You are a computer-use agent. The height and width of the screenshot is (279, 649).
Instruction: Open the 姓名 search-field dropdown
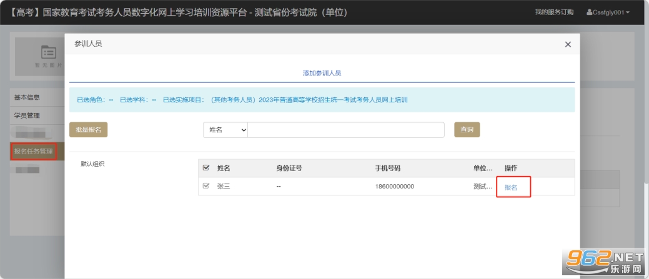(x=225, y=130)
